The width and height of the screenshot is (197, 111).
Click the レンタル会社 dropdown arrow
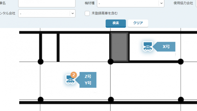(72, 13)
